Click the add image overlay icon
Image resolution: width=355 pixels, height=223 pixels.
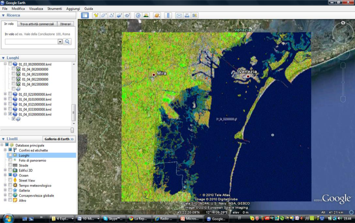point(120,15)
